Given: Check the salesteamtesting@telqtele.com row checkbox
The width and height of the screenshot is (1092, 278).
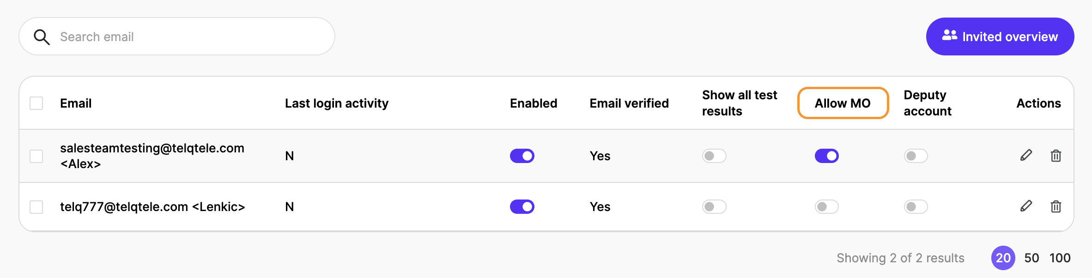Looking at the screenshot, I should (x=36, y=156).
